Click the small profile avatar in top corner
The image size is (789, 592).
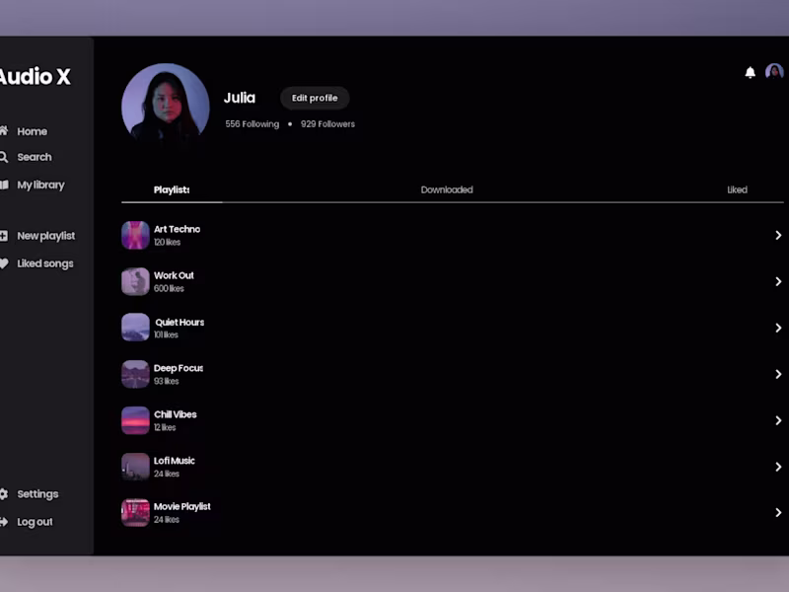coord(774,72)
